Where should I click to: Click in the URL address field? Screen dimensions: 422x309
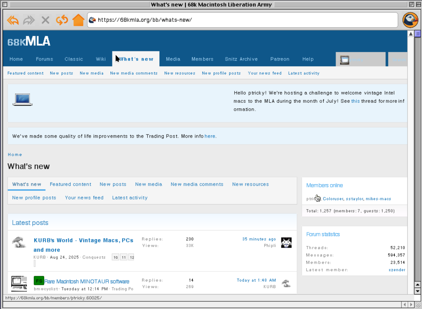[242, 20]
